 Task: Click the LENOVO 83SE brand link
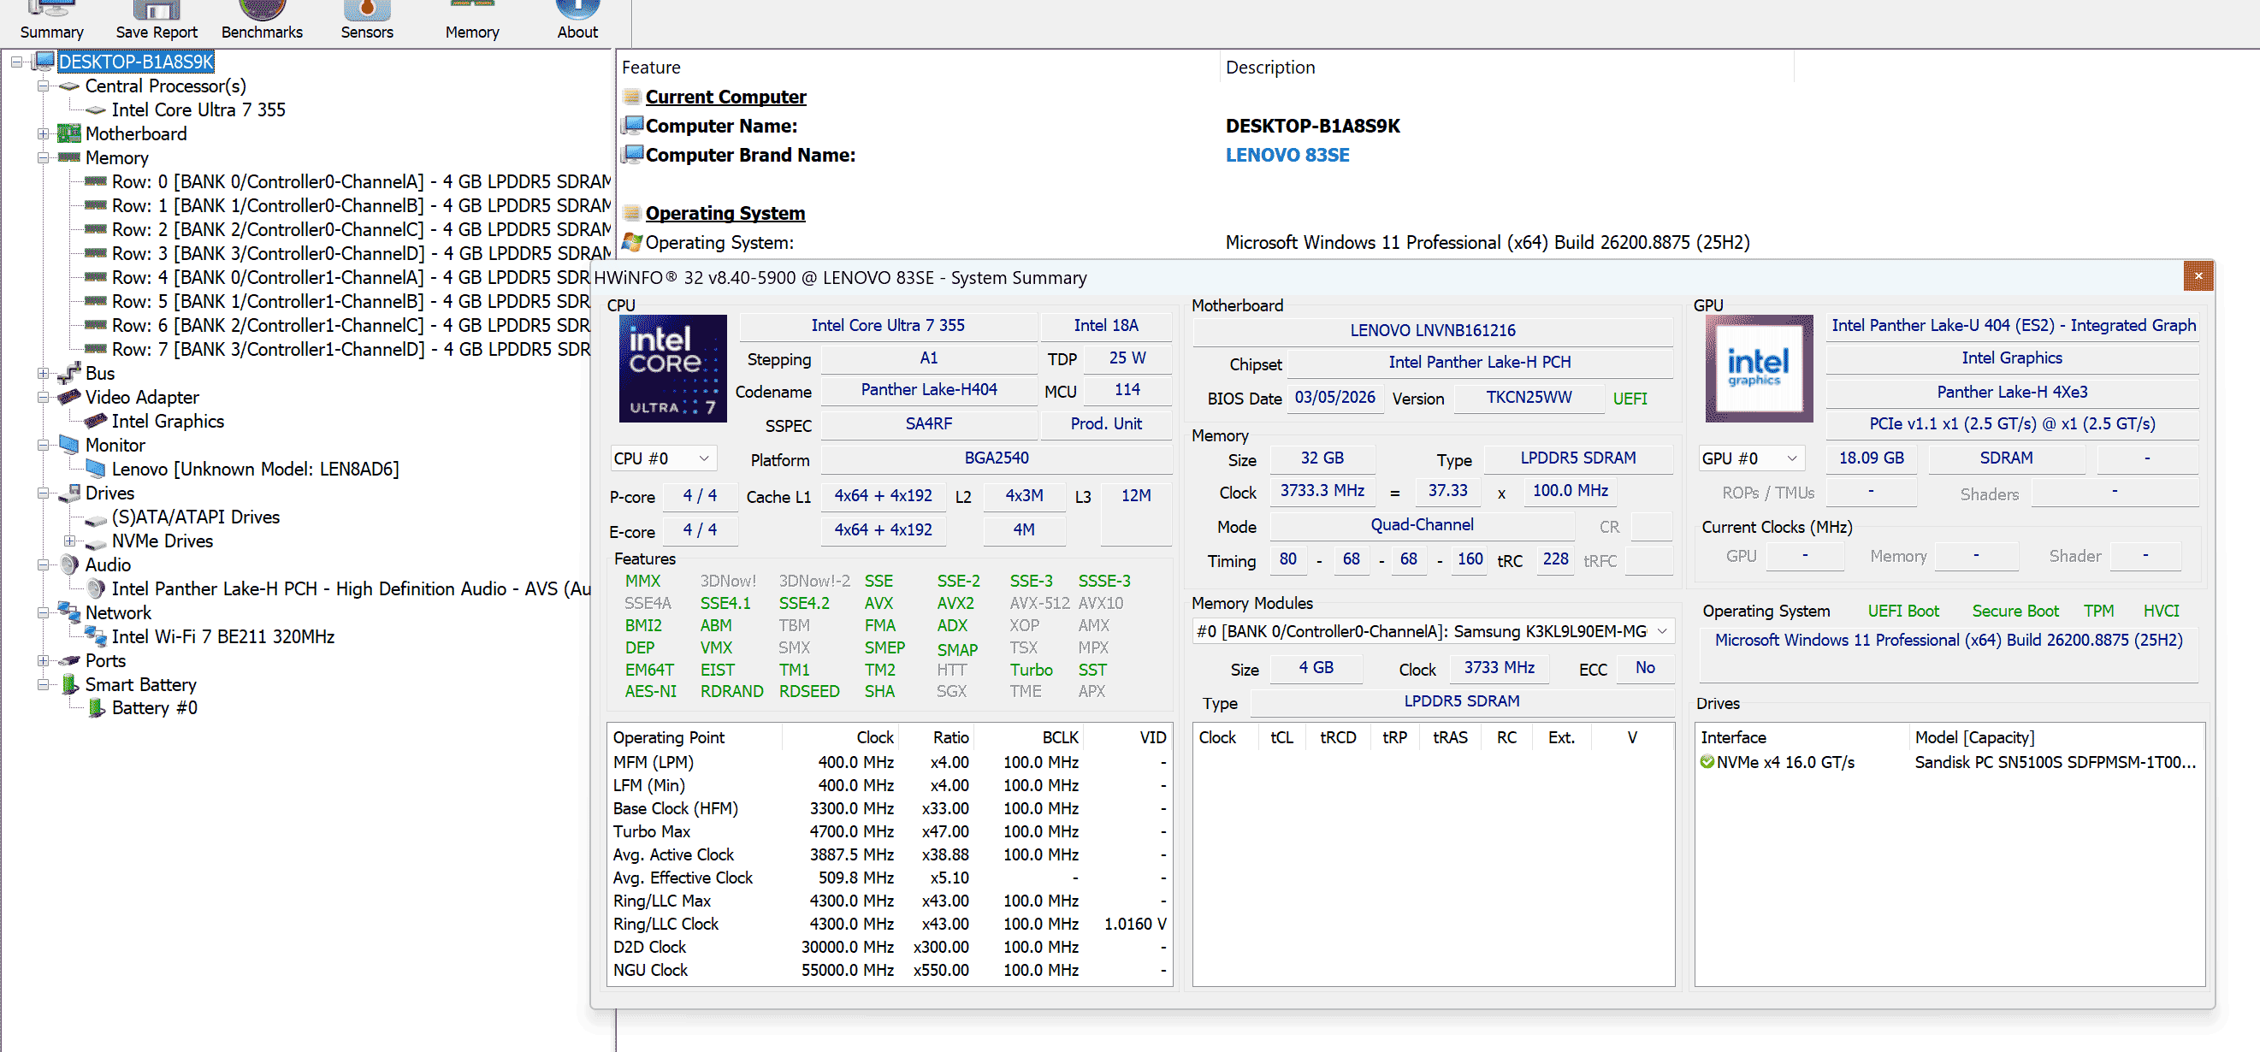coord(1287,156)
